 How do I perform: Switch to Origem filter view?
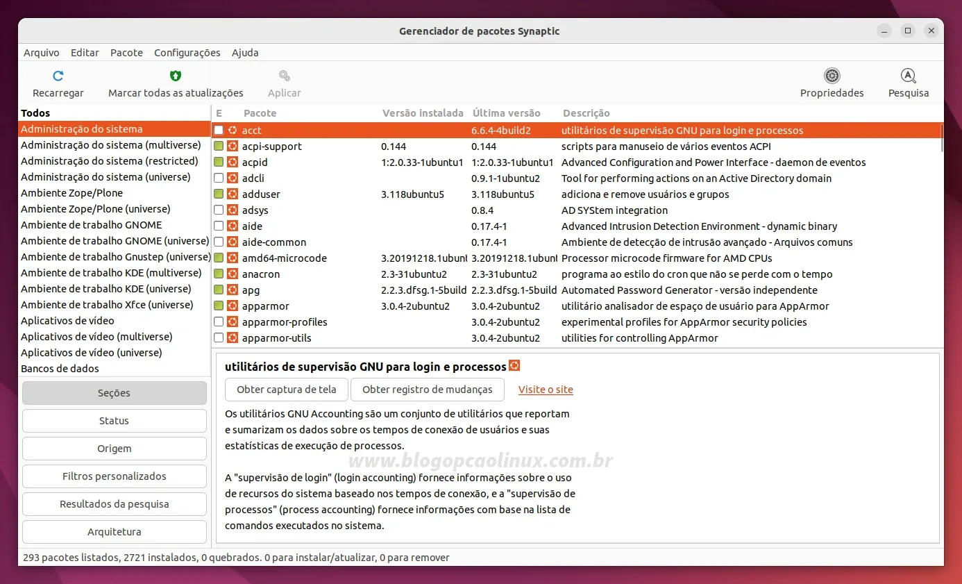pyautogui.click(x=115, y=449)
